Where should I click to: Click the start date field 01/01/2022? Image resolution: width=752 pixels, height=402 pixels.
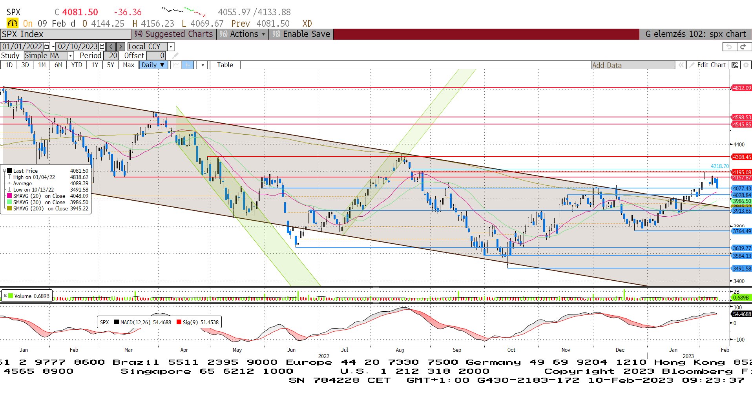pyautogui.click(x=22, y=46)
